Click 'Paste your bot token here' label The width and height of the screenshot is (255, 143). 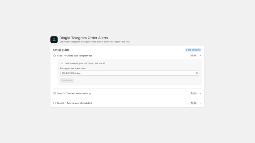pyautogui.click(x=73, y=68)
